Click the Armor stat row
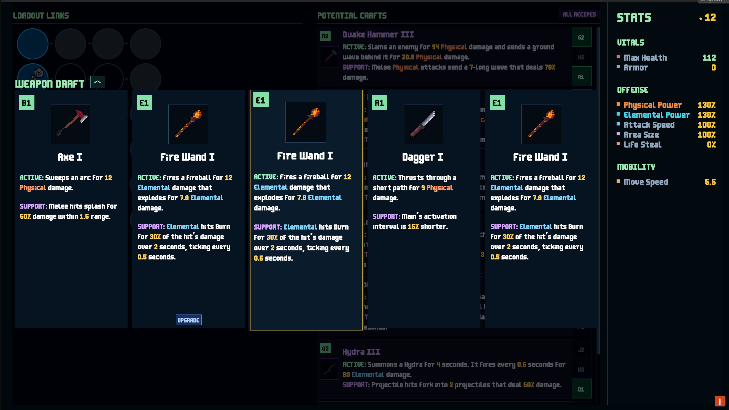 pyautogui.click(x=666, y=67)
